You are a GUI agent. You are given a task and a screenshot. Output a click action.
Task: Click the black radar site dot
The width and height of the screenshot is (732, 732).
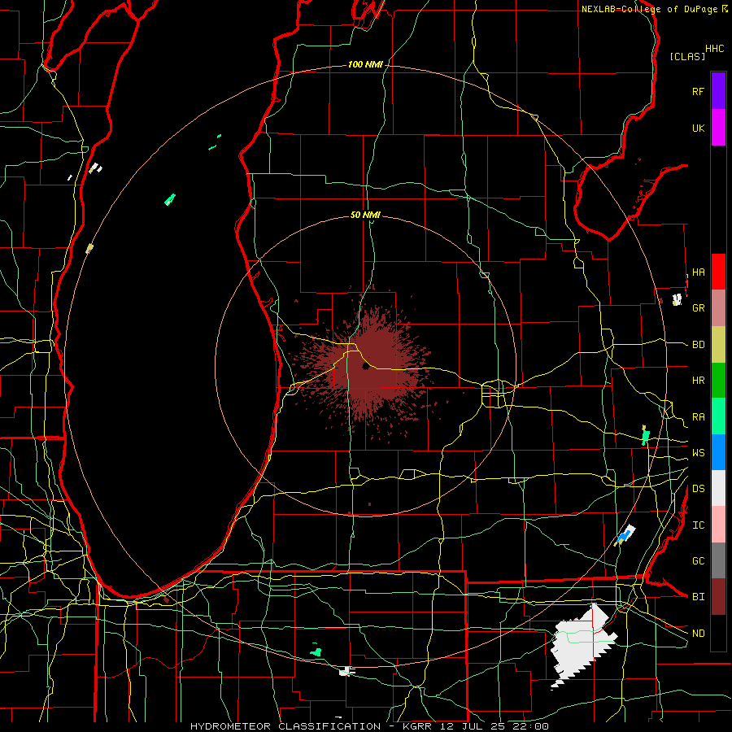point(365,367)
